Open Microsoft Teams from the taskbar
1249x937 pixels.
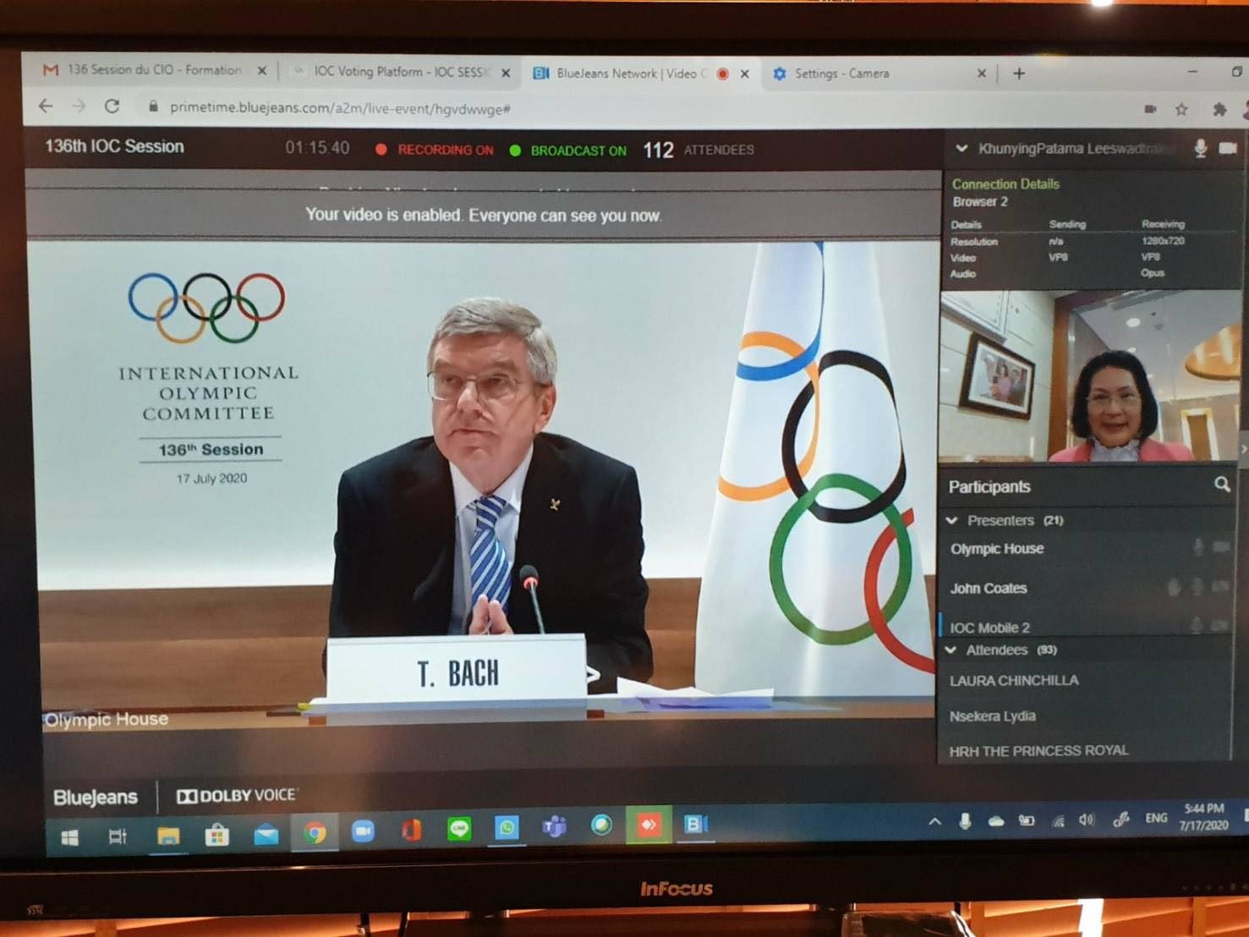click(x=554, y=826)
